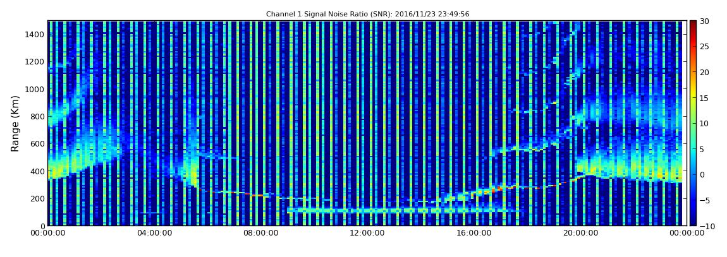This screenshot has width=727, height=257.
Task: Click the 800 range tick label
Action: pyautogui.click(x=37, y=116)
